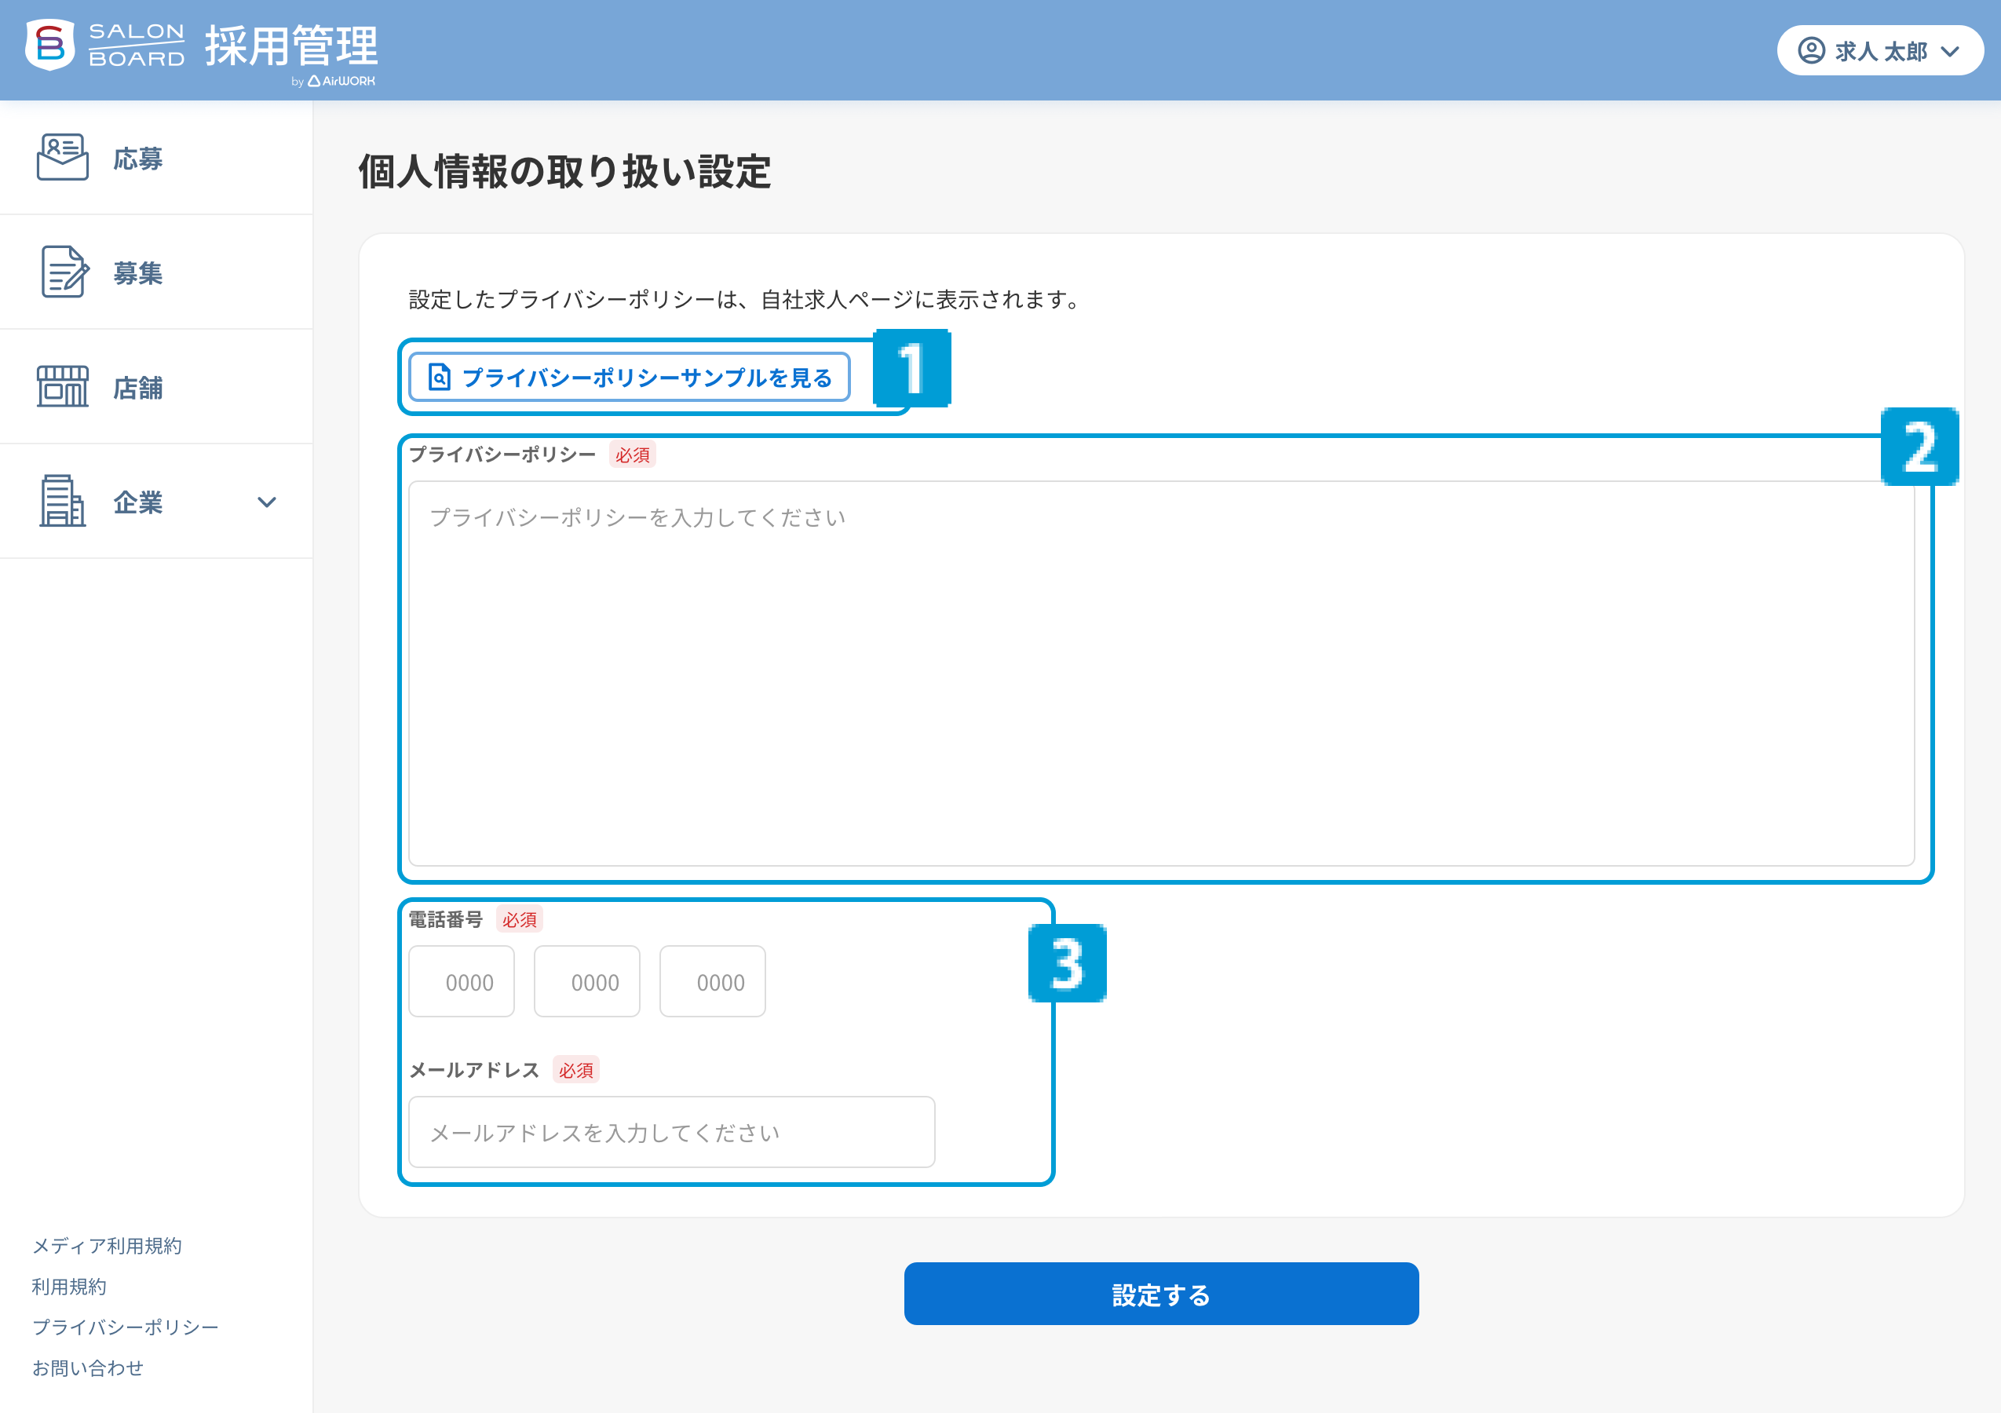Click the 企業 building icon

(x=63, y=501)
